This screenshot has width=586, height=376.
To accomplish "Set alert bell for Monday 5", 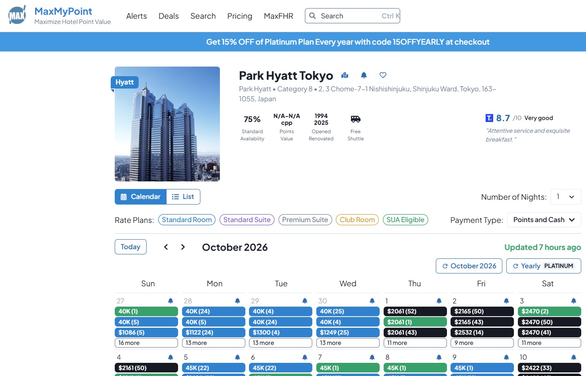I will (x=237, y=357).
